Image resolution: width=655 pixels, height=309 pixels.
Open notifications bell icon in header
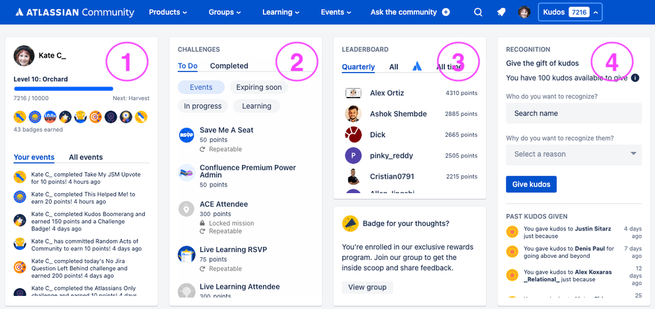[502, 12]
